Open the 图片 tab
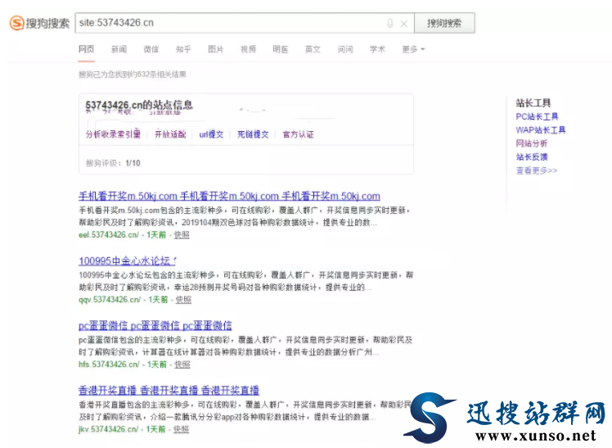Image resolution: width=612 pixels, height=448 pixels. [x=215, y=49]
